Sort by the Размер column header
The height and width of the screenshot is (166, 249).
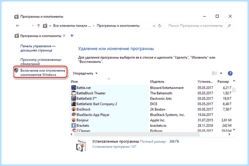pyautogui.click(x=223, y=82)
